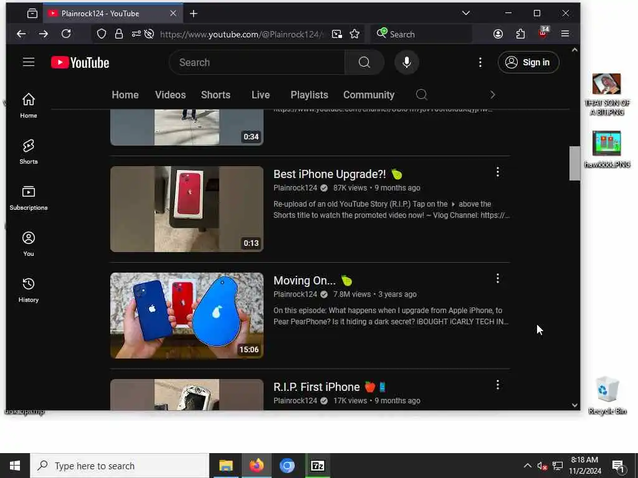Open Best iPhone Upgrade video thumbnail
The image size is (638, 478).
point(187,209)
